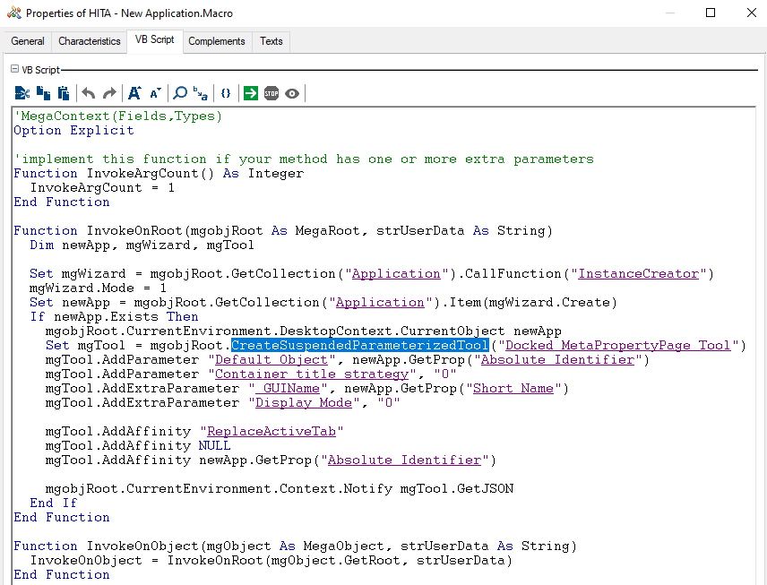Click "mgWizard.Mode = 1" line

pyautogui.click(x=98, y=288)
